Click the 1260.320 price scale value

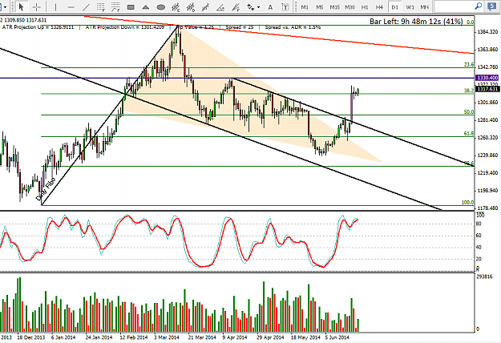(x=487, y=138)
